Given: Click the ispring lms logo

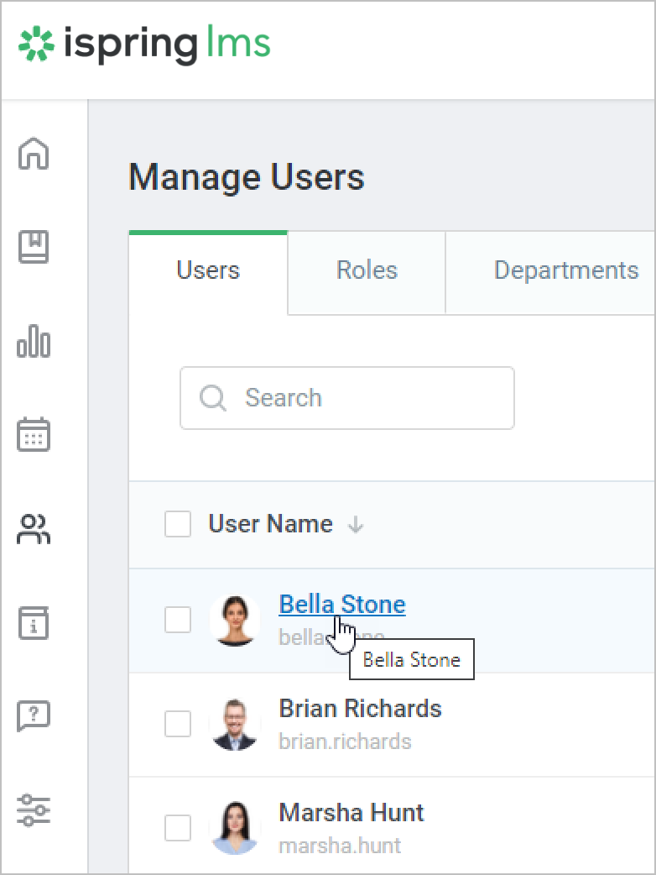Looking at the screenshot, I should point(144,45).
